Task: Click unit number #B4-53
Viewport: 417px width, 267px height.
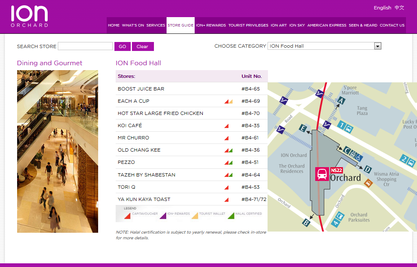Action: tap(250, 187)
